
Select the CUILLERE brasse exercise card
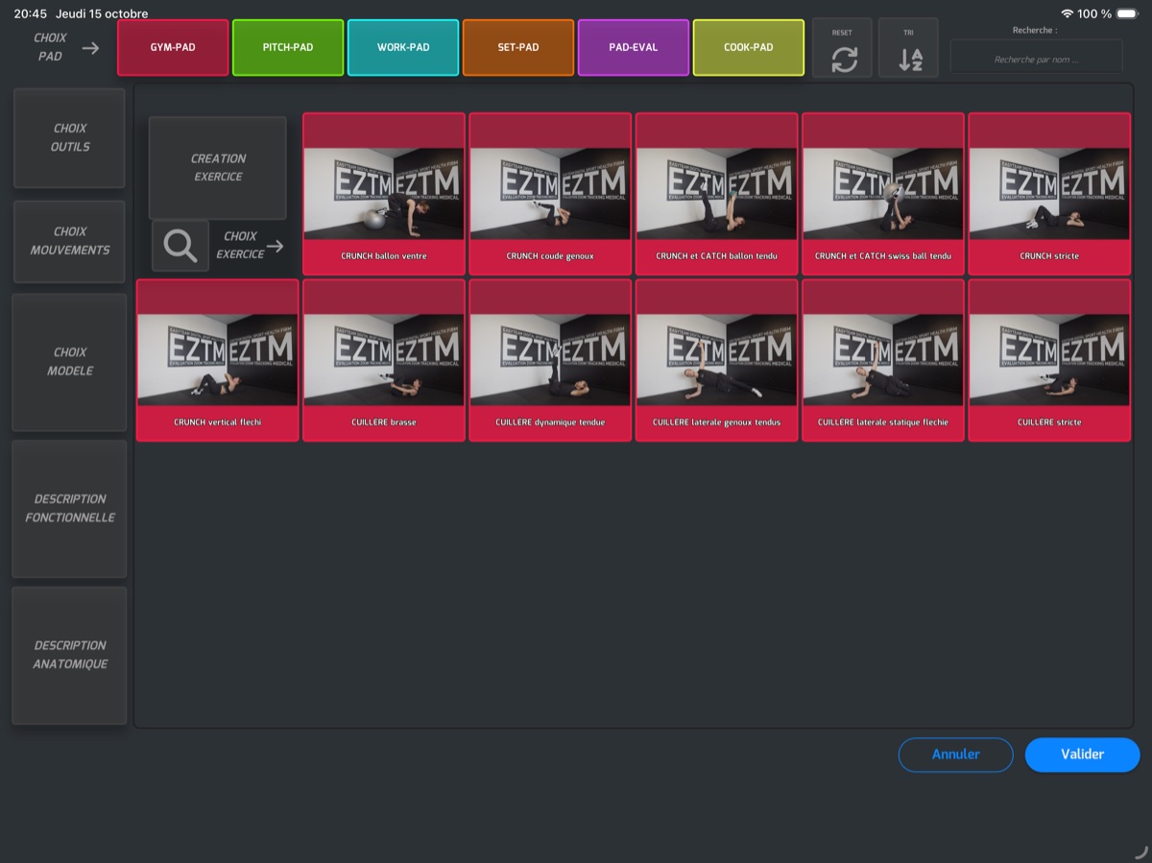click(384, 360)
